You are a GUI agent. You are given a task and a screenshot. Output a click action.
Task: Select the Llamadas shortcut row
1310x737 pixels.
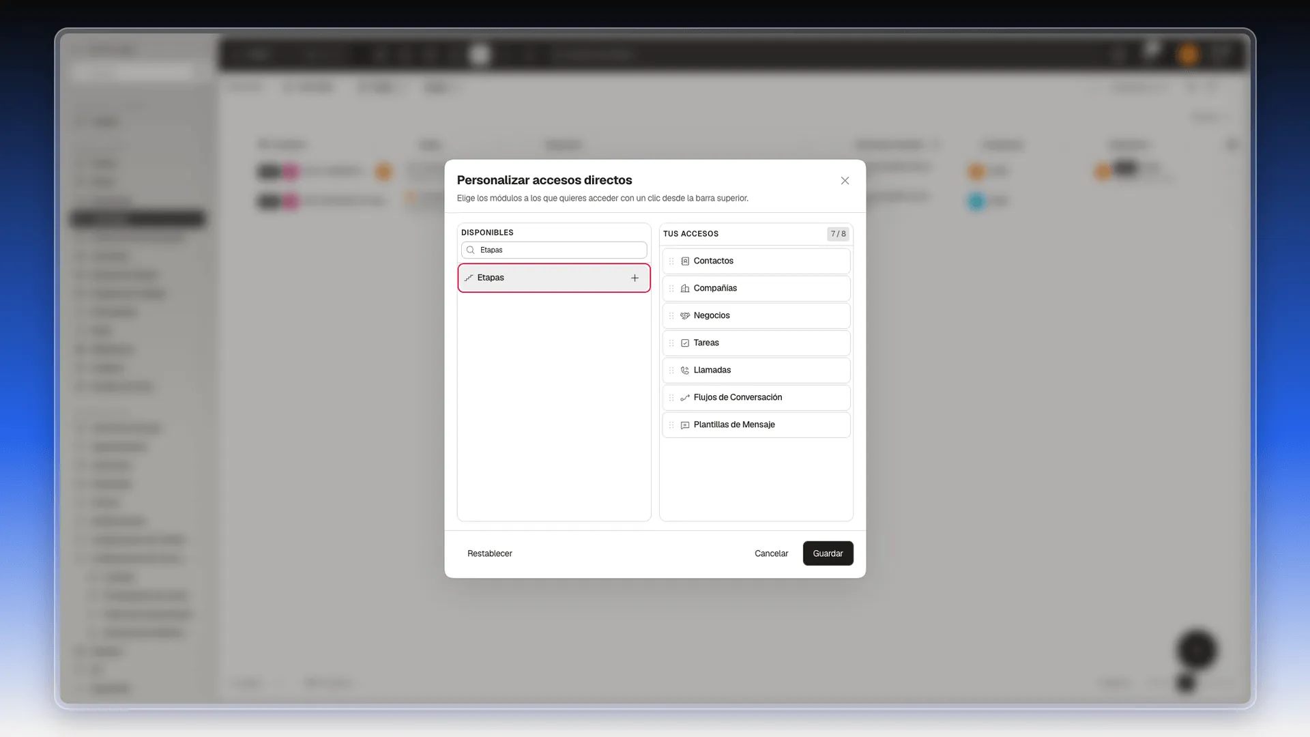pyautogui.click(x=756, y=370)
